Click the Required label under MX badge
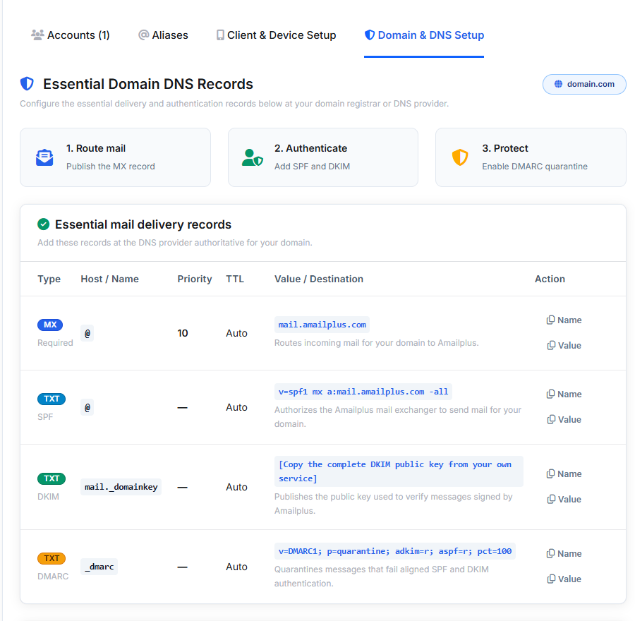Screen dimensions: 635x621 pyautogui.click(x=56, y=343)
